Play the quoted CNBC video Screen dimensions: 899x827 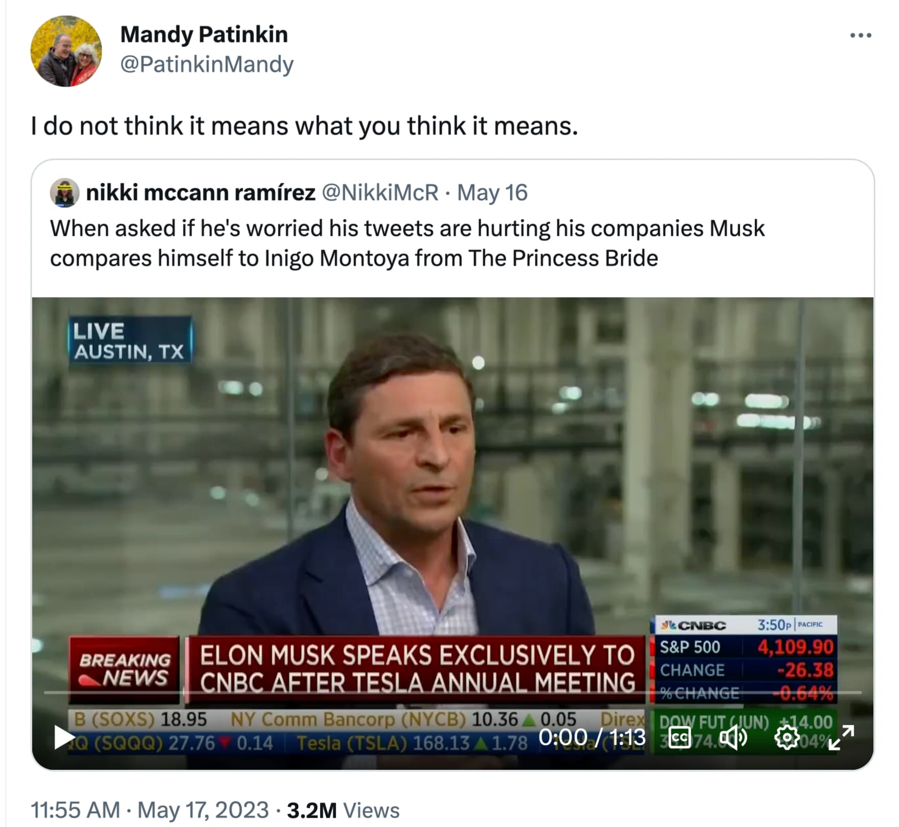64,738
